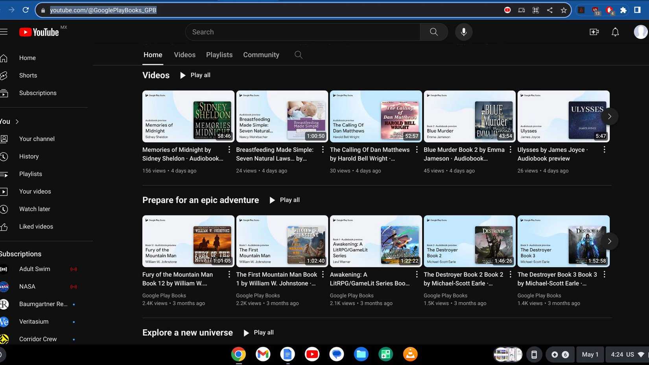Bookmark this page with the star icon

(x=564, y=10)
